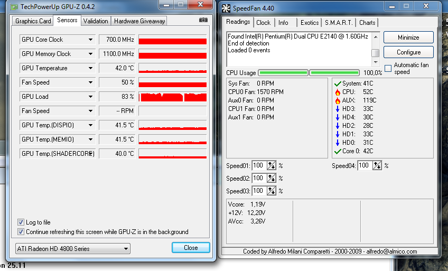Select the Readings tab in SpeedFan
This screenshot has width=448, height=271.
[238, 22]
